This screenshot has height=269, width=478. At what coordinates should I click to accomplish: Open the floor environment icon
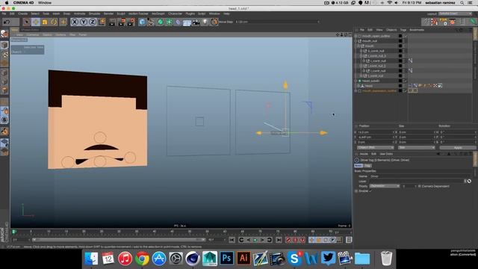click(187, 22)
